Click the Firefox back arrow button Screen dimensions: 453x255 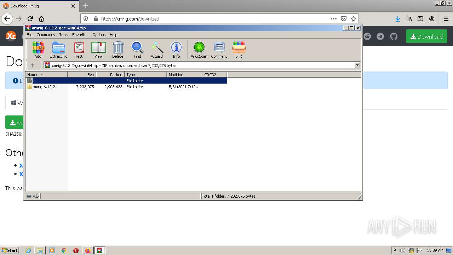(x=7, y=19)
